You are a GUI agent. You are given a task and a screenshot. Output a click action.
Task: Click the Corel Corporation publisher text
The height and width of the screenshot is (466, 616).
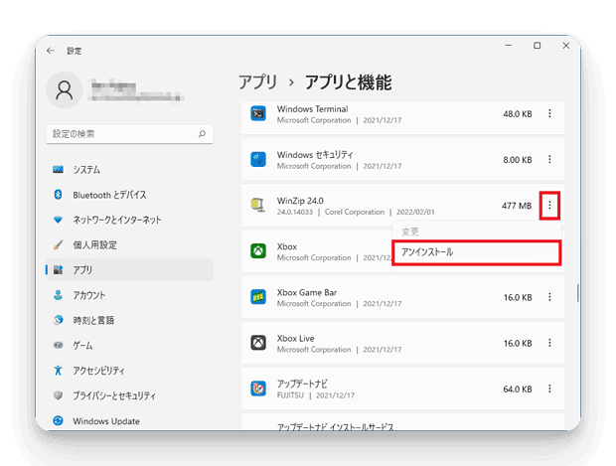click(x=355, y=212)
